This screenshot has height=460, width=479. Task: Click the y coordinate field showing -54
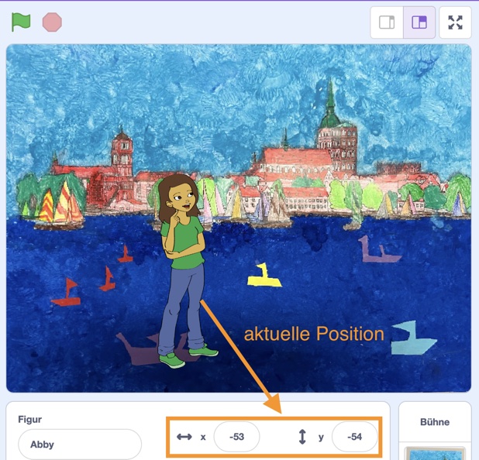(354, 437)
